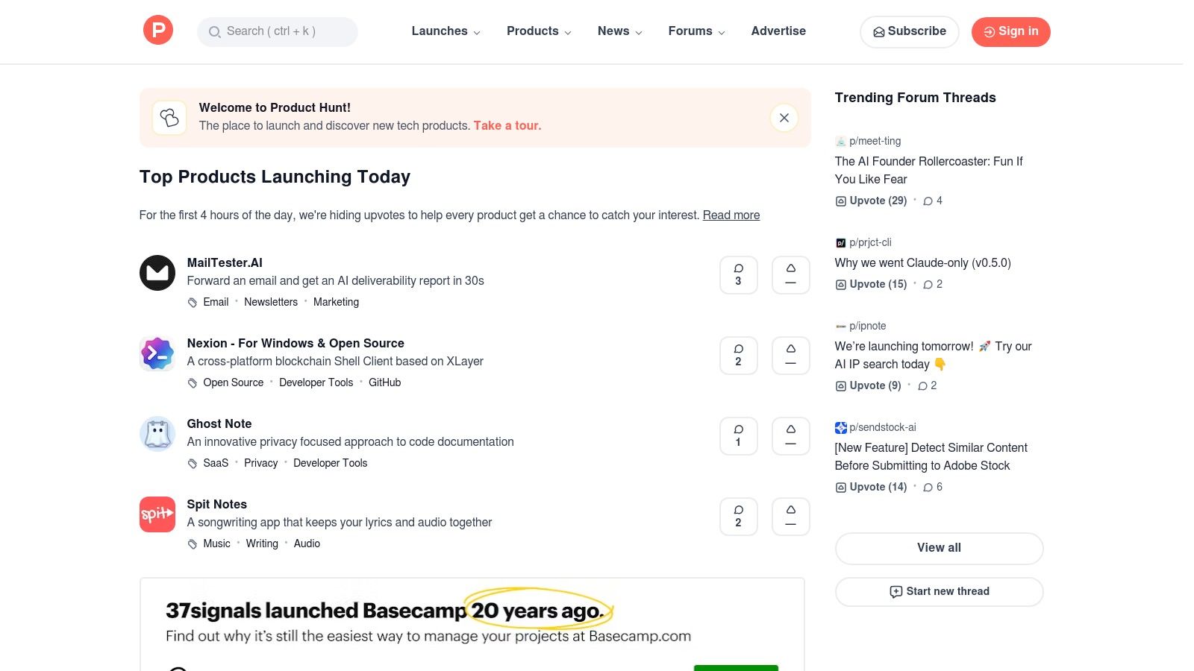This screenshot has width=1194, height=671.
Task: Open the Forums dropdown menu
Action: (x=696, y=31)
